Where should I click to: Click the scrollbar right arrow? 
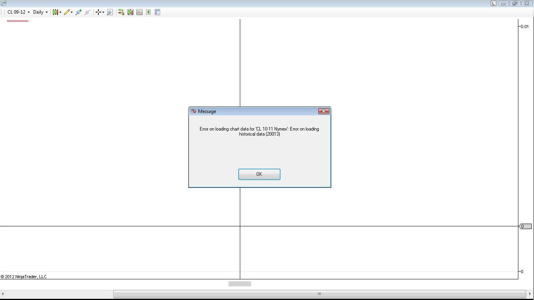pyautogui.click(x=530, y=294)
